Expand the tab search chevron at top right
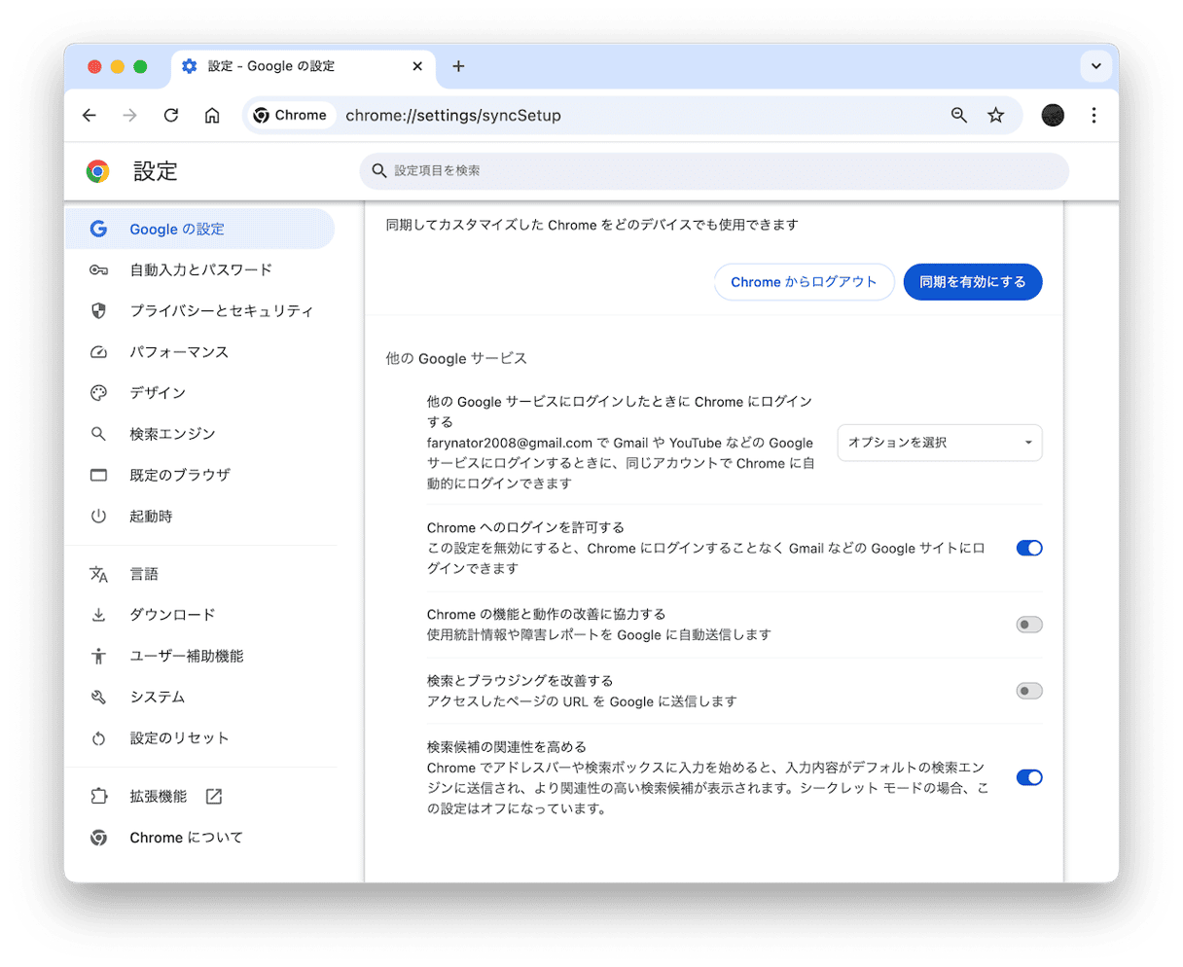Screen dimensions: 1183x967 (x=1095, y=66)
